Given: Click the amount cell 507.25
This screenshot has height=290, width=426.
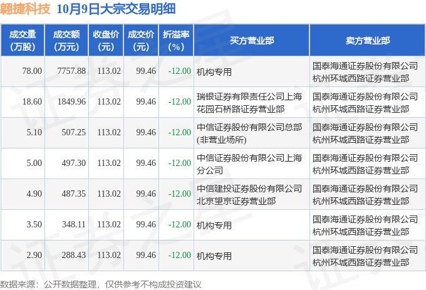Looking at the screenshot, I should pyautogui.click(x=74, y=133).
